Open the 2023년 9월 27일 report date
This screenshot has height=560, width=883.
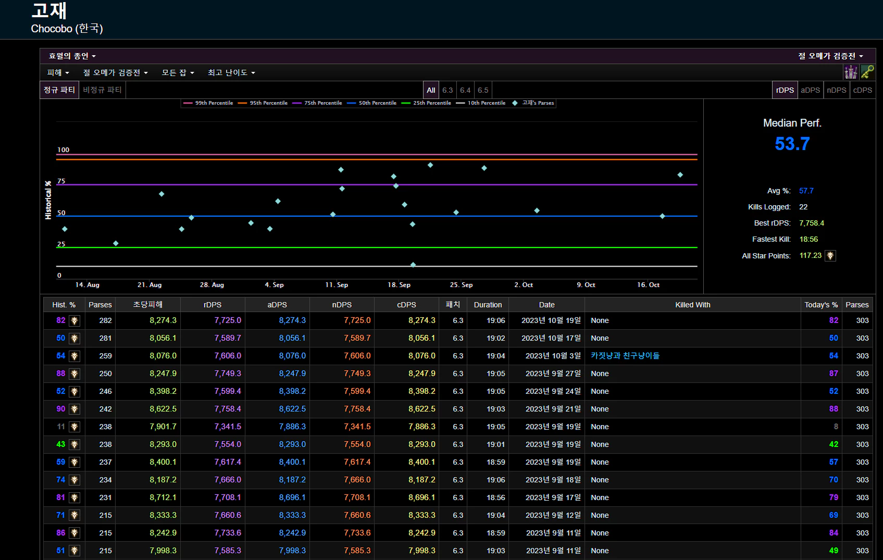point(553,374)
